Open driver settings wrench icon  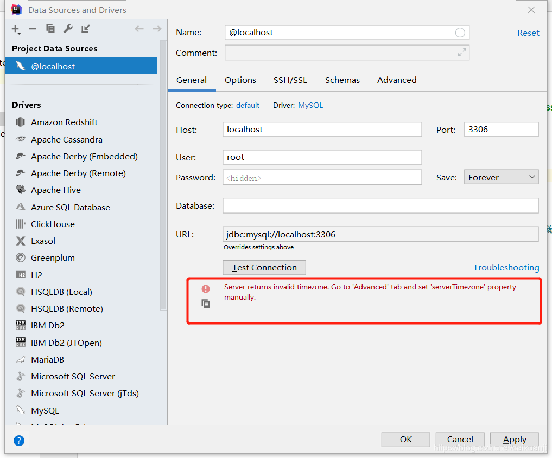click(x=68, y=29)
